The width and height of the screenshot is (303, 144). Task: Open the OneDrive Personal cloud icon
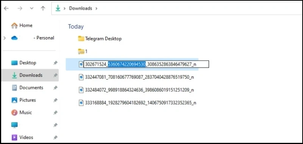click(x=14, y=38)
